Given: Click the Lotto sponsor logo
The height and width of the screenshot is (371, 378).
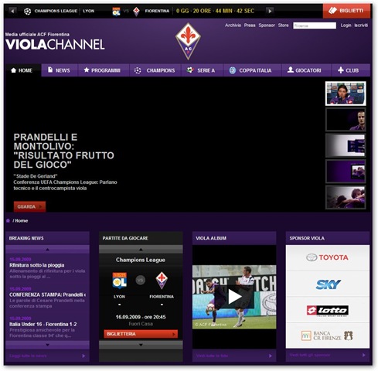Looking at the screenshot, I should tap(328, 311).
